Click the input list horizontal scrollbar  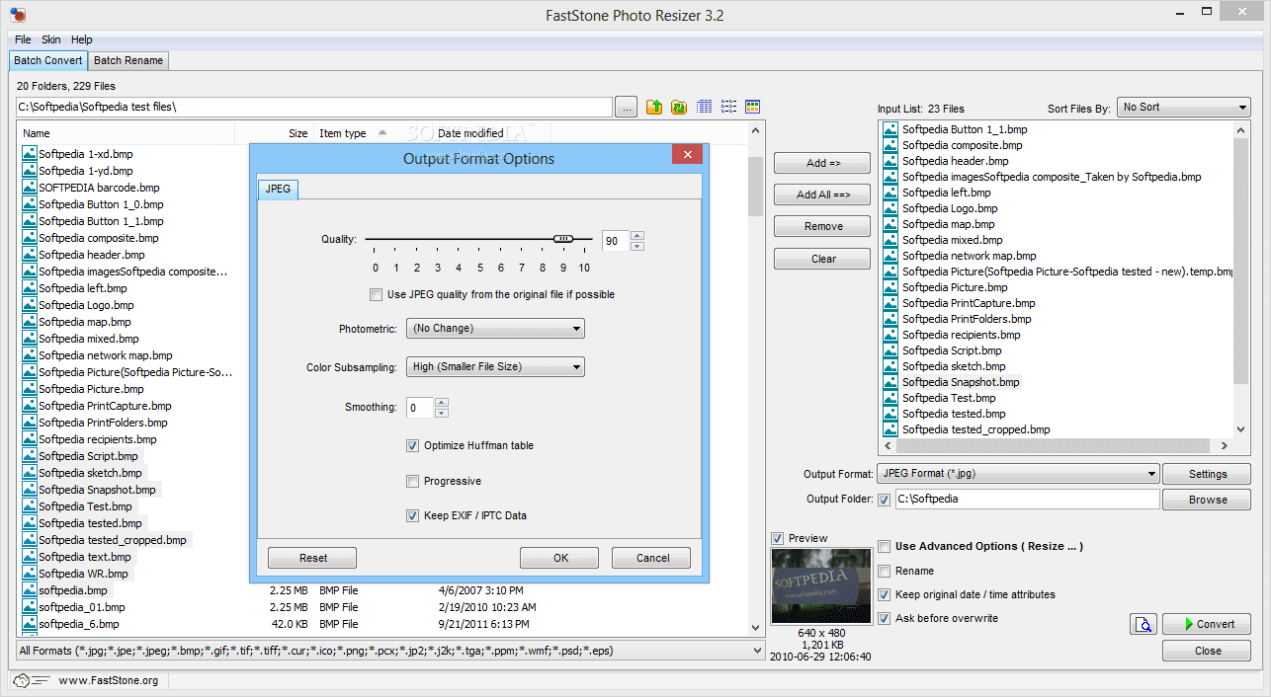point(1055,446)
